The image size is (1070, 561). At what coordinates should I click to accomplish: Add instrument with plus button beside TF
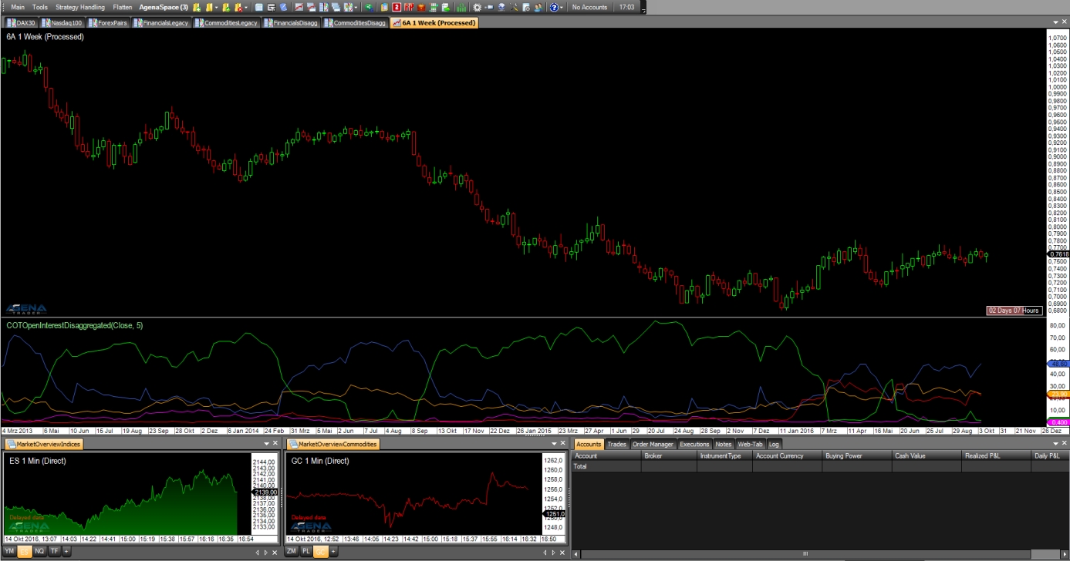pos(66,552)
